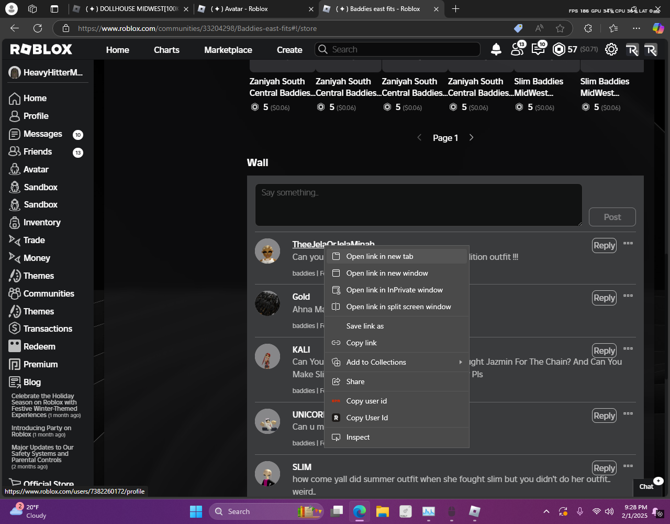Click Reply on KALI's wall post
The image size is (670, 524).
(x=604, y=351)
